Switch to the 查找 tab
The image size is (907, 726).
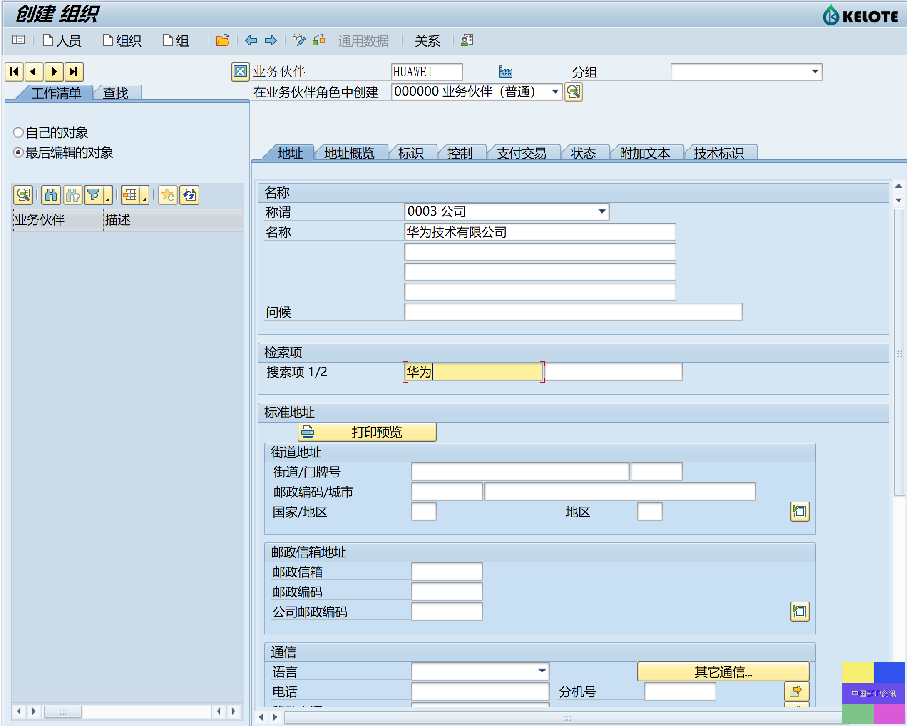point(116,93)
